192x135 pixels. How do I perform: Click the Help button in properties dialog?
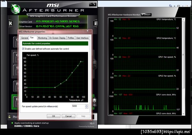tap(83, 116)
